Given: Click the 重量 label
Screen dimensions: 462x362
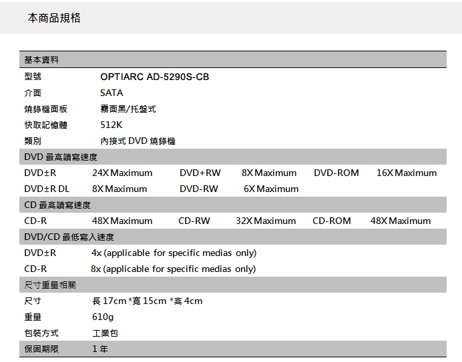Looking at the screenshot, I should point(33,317).
